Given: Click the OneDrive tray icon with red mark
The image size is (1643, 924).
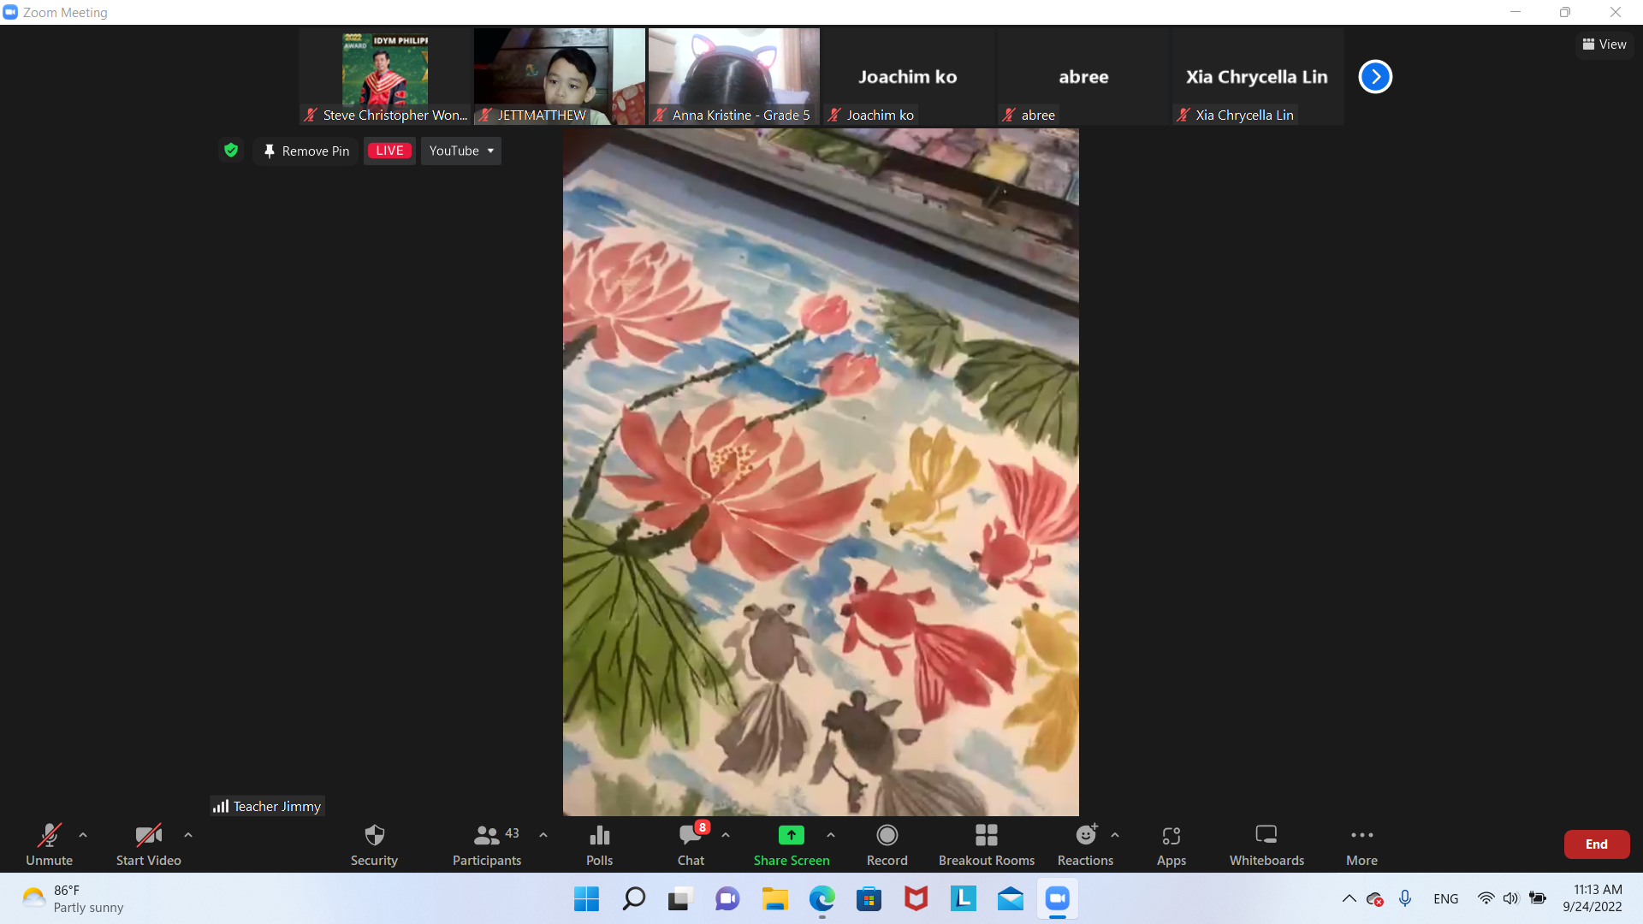Looking at the screenshot, I should pyautogui.click(x=1375, y=899).
